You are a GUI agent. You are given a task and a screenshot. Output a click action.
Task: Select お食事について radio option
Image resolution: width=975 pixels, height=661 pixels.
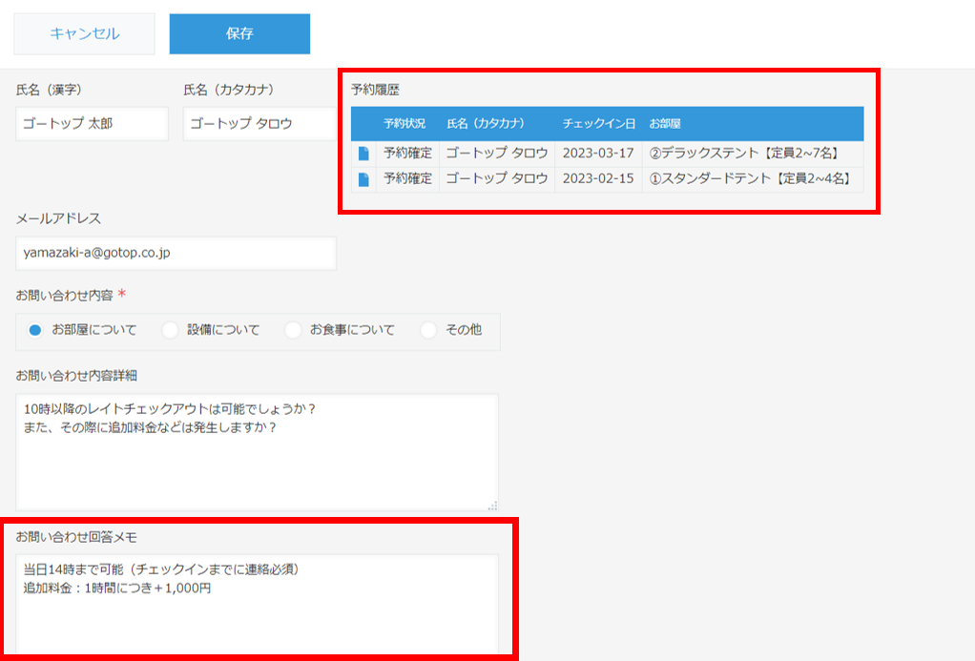[x=293, y=330]
